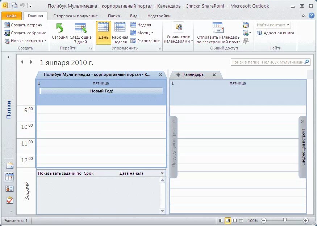Expand the Перейти group dialog launcher
Screen dimensions: 317x226
[91, 48]
